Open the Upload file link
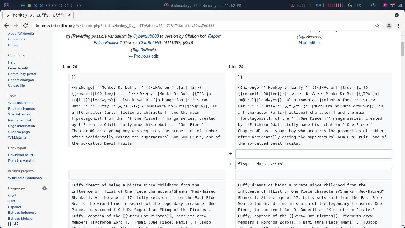 point(16,85)
